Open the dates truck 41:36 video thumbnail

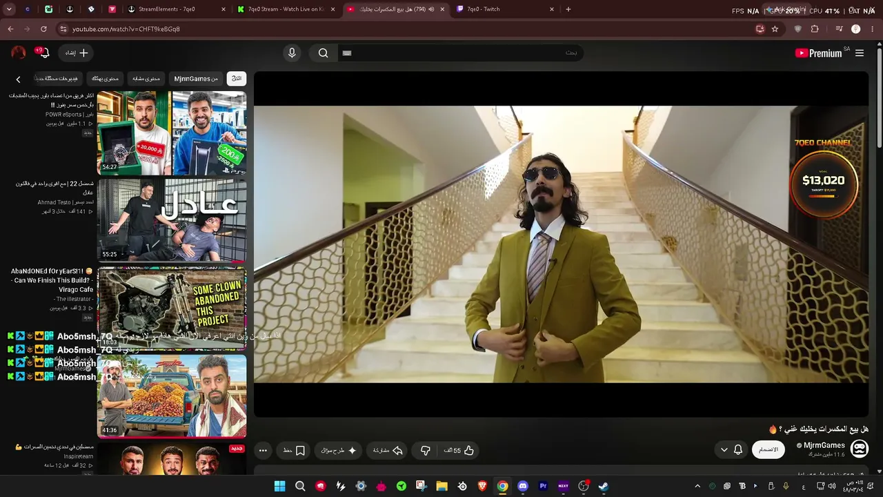pyautogui.click(x=172, y=396)
